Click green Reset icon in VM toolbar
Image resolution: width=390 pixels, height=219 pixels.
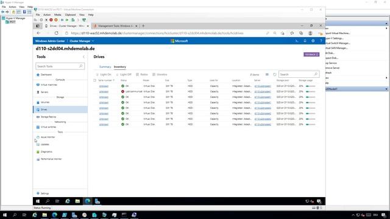tap(67, 20)
